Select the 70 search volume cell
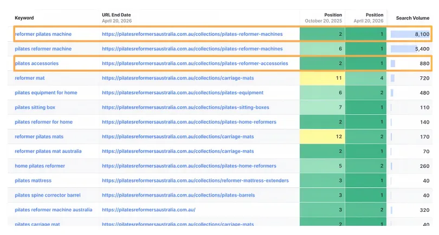This screenshot has height=235, width=439. pos(410,151)
